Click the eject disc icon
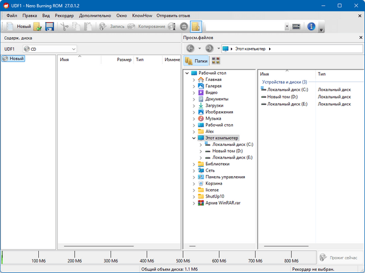Image resolution: width=365 pixels, height=273 pixels. 184,26
